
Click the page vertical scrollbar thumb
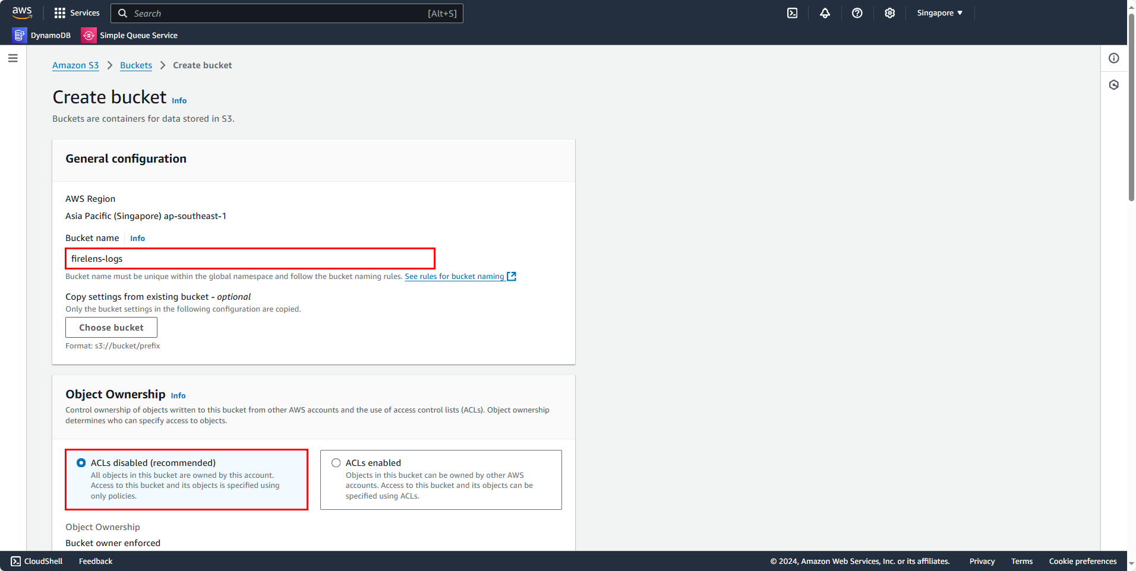coord(1131,107)
